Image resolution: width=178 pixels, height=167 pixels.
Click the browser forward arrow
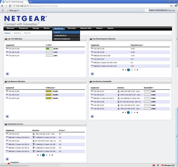click(x=6, y=6)
